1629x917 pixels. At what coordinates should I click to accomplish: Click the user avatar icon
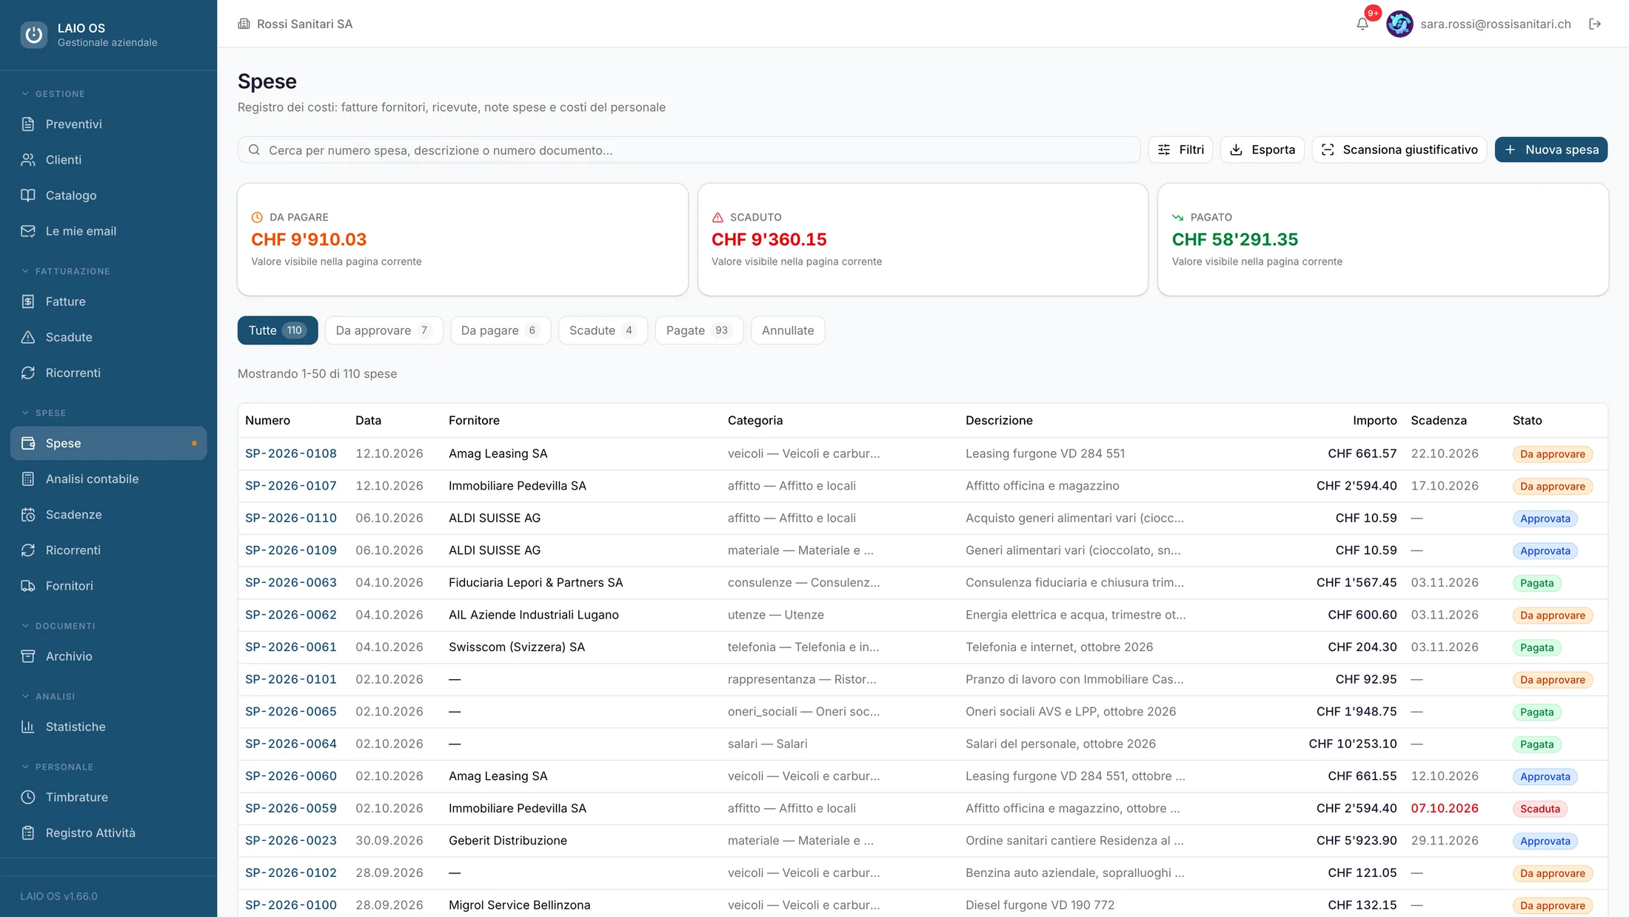tap(1399, 24)
